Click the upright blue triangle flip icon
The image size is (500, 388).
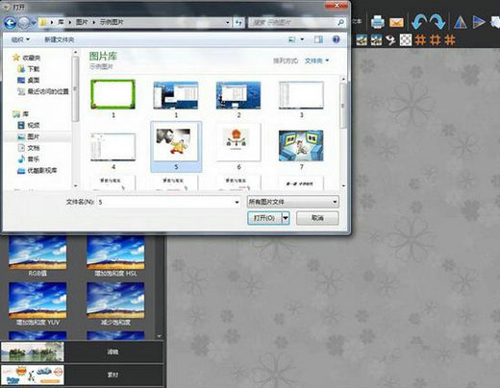click(x=461, y=22)
